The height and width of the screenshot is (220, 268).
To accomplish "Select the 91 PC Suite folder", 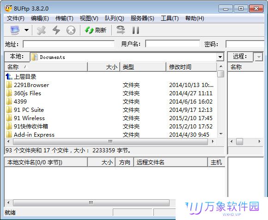I will pos(25,110).
